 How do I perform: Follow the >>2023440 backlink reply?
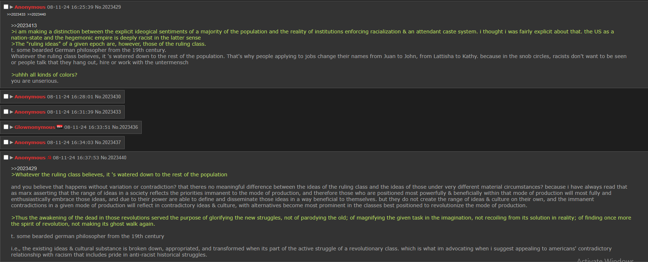coord(36,15)
